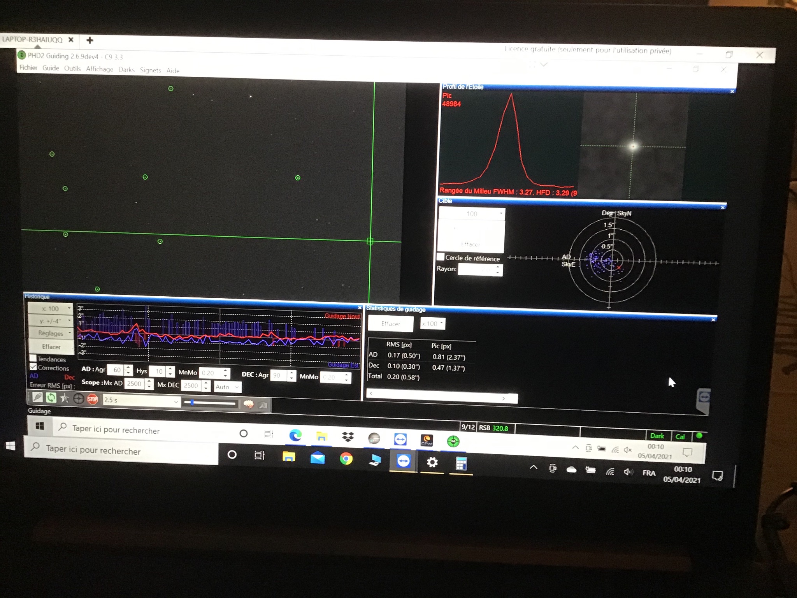Open advanced settings brain icon
Screen dimensions: 797x598
pos(249,405)
